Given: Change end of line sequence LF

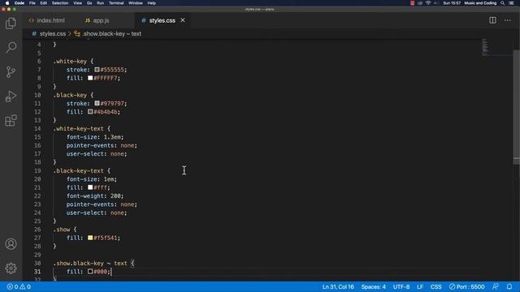Looking at the screenshot, I should pyautogui.click(x=420, y=286).
